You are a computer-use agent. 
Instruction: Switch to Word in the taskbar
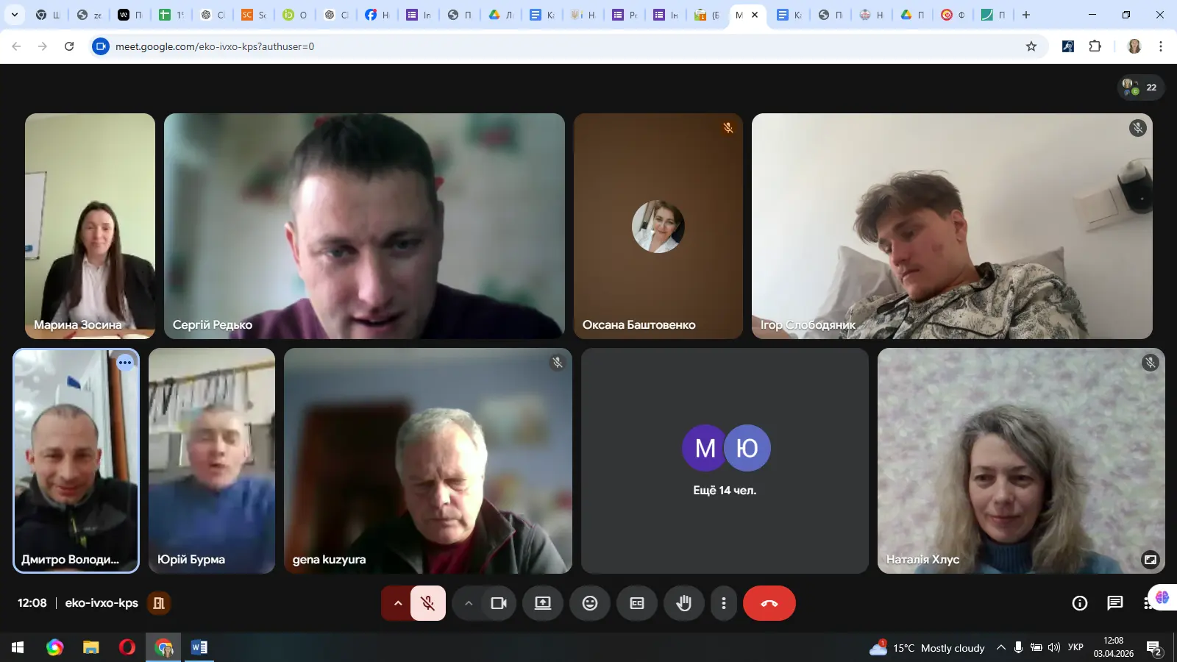(x=199, y=647)
